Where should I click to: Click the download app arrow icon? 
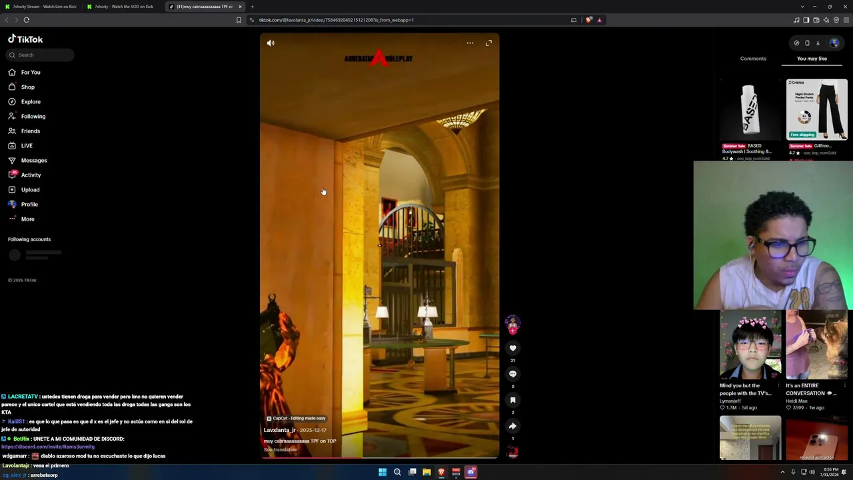point(818,43)
